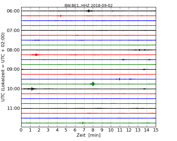Click x-axis tick label 5

[66, 130]
